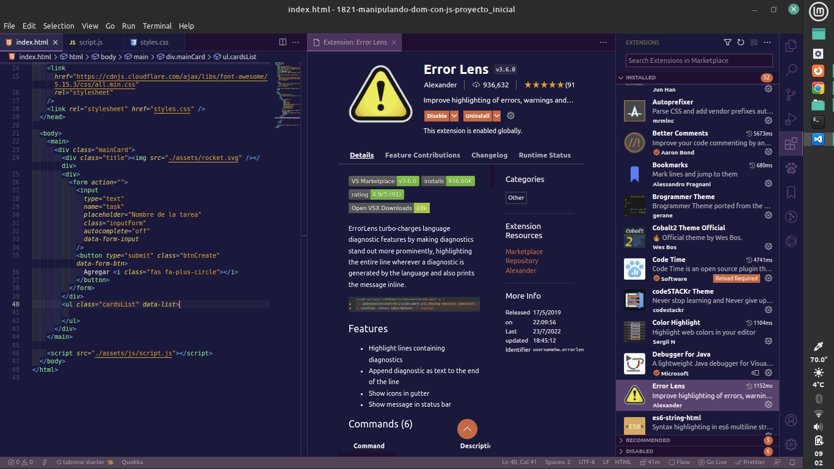Screen dimensions: 834x469
Task: Switch to styles.css tab
Action: click(x=154, y=42)
